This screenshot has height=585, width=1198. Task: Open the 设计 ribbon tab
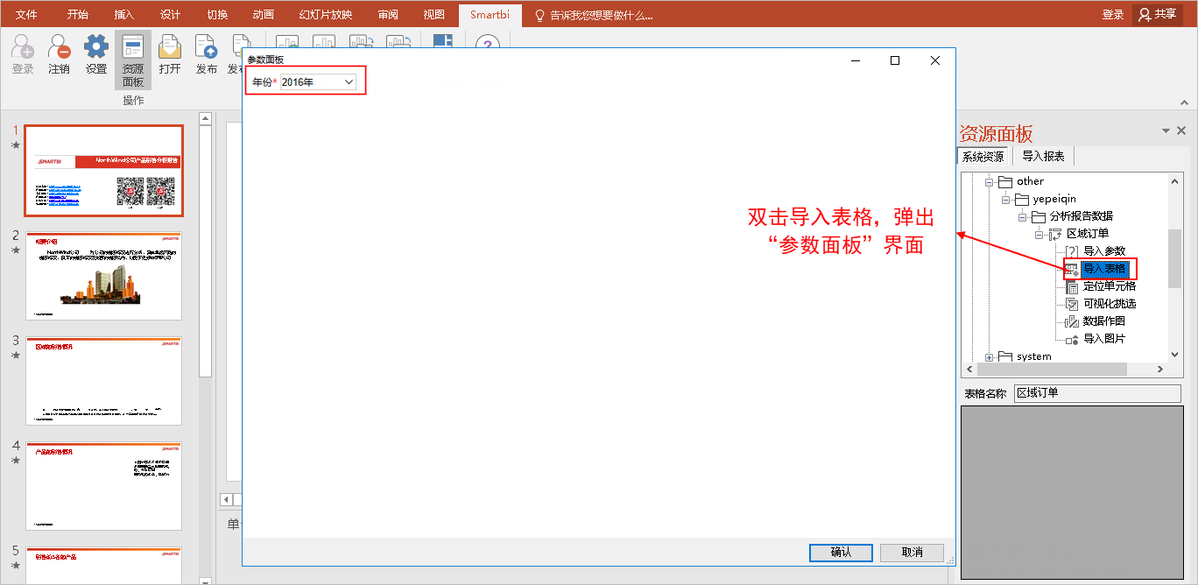point(170,15)
